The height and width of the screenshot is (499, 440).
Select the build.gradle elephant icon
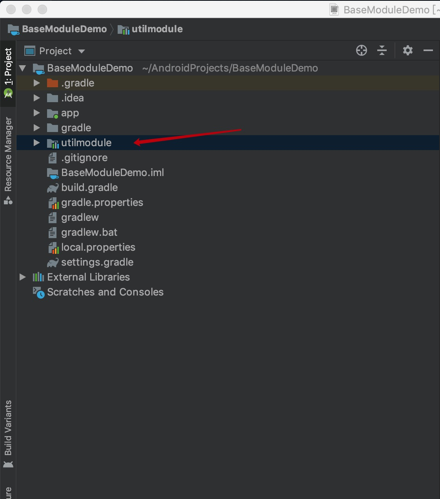coord(53,188)
